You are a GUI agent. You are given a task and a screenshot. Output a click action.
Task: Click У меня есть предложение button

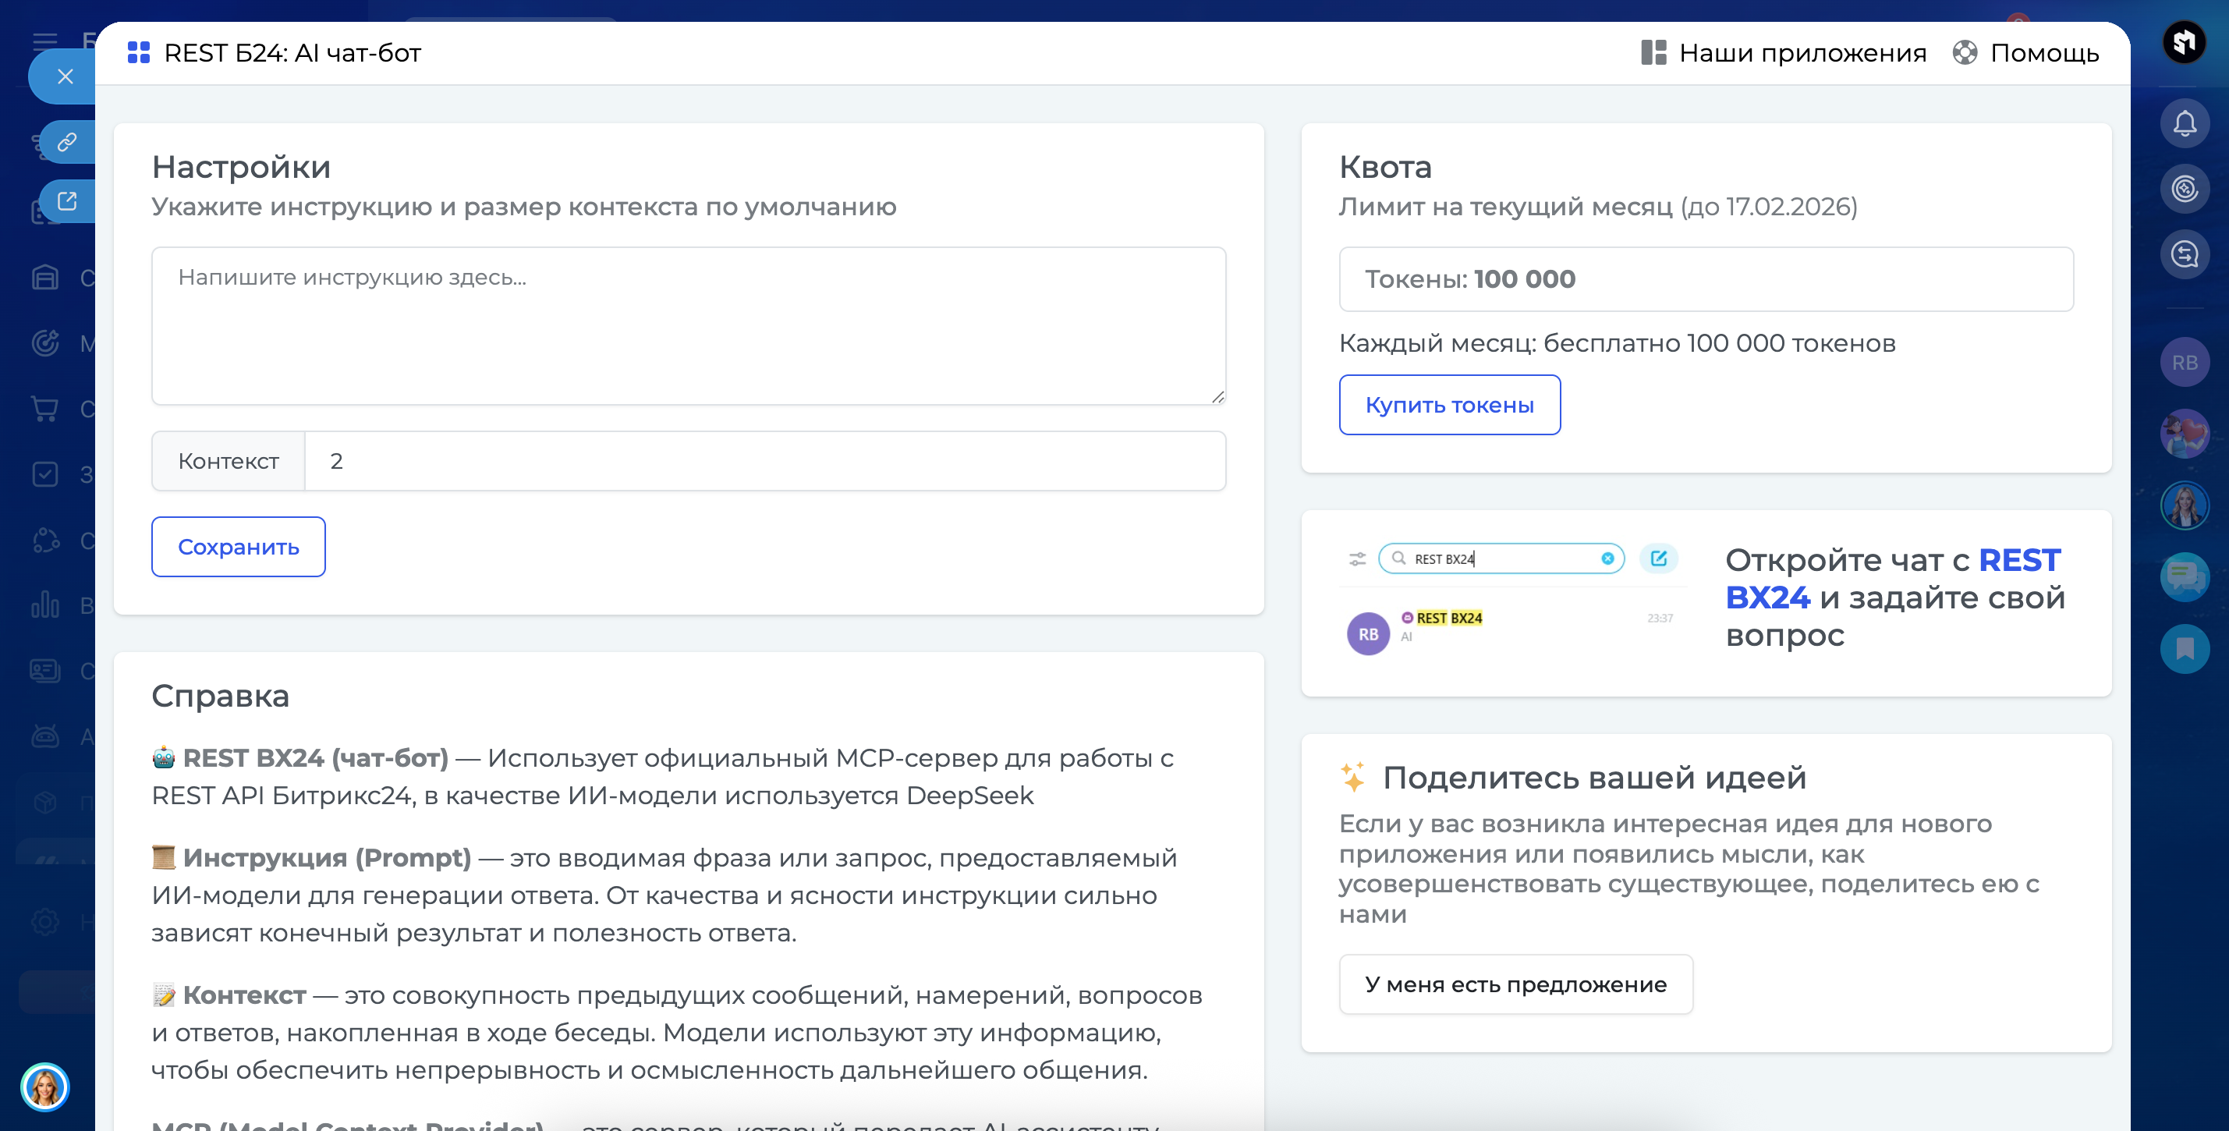click(x=1515, y=985)
